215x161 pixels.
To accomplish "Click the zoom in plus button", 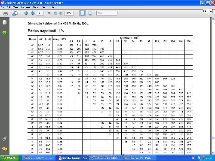I will 61,13.
